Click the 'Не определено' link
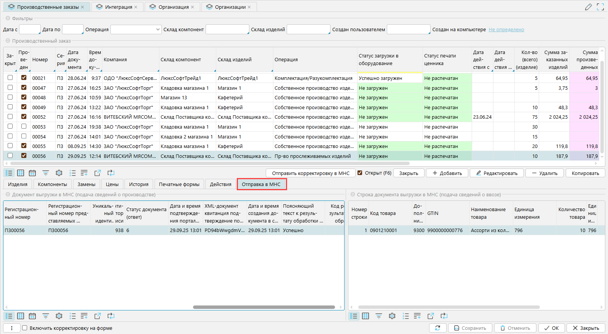The width and height of the screenshot is (608, 334). click(x=506, y=30)
